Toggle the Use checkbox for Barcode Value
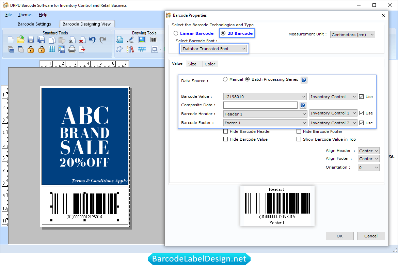This screenshot has width=398, height=265. pos(362,97)
